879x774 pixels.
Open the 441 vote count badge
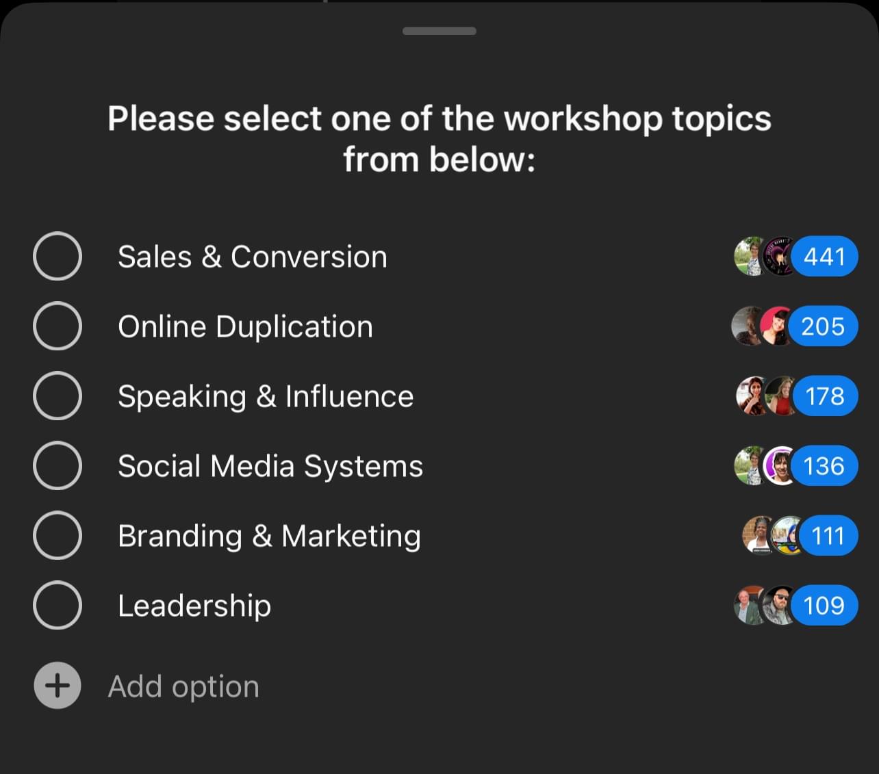(824, 257)
